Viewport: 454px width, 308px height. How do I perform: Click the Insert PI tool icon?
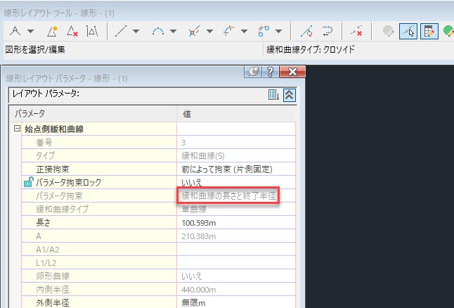pyautogui.click(x=52, y=31)
